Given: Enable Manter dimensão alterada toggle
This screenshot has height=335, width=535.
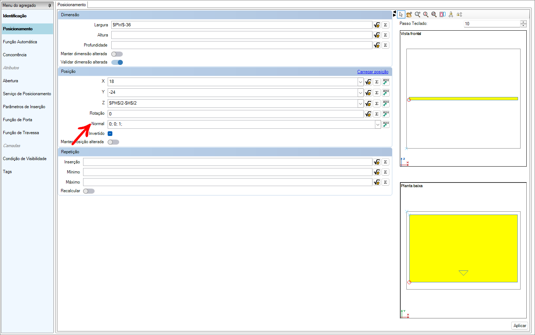Looking at the screenshot, I should pyautogui.click(x=117, y=54).
